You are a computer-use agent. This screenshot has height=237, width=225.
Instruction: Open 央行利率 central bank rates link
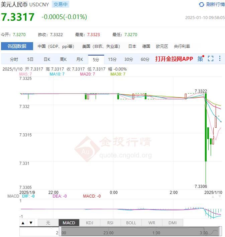point(182,46)
